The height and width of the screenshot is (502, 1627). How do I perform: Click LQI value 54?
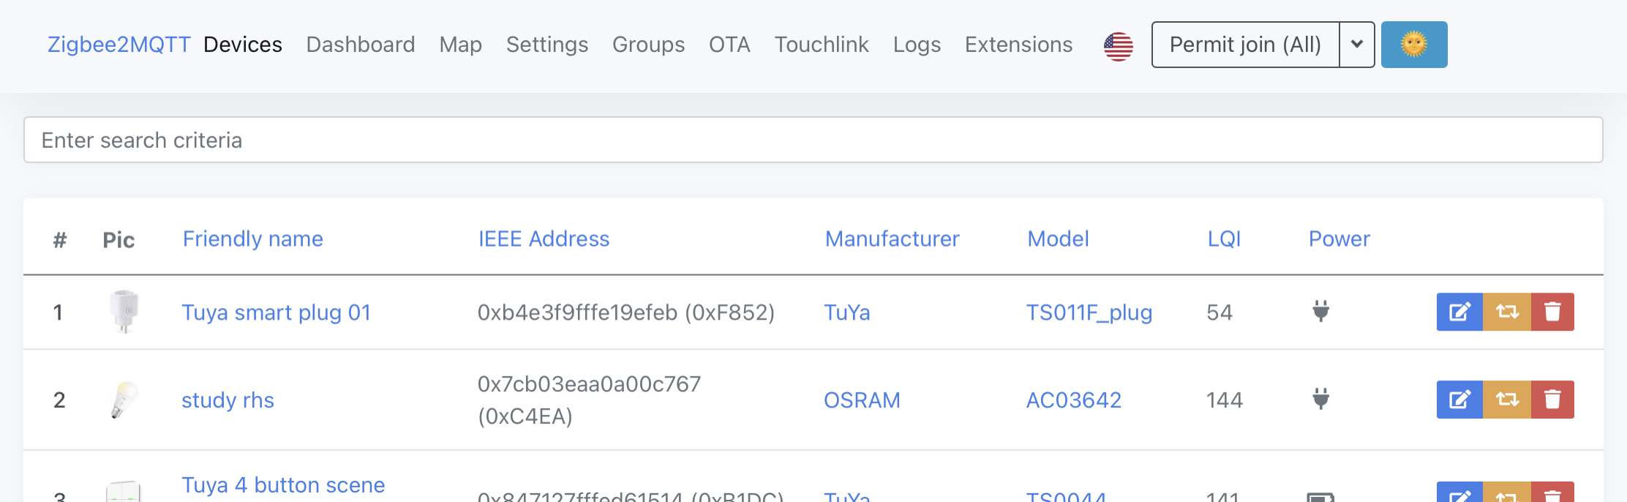point(1220,312)
